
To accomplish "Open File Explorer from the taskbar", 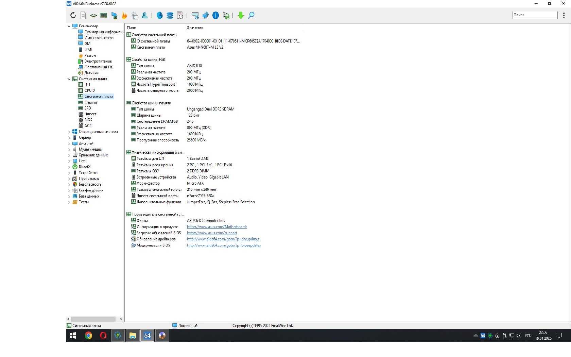I will (133, 336).
